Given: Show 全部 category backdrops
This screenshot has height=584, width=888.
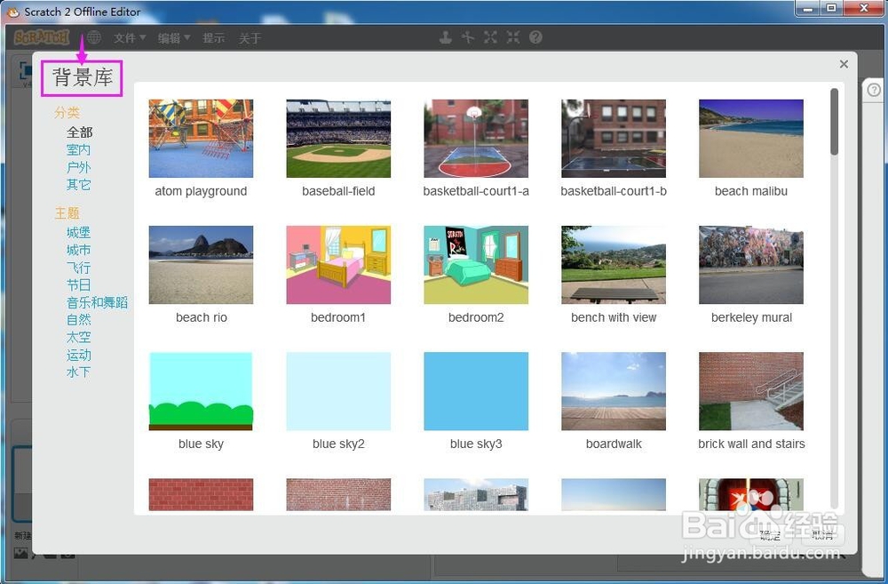Looking at the screenshot, I should click(79, 132).
